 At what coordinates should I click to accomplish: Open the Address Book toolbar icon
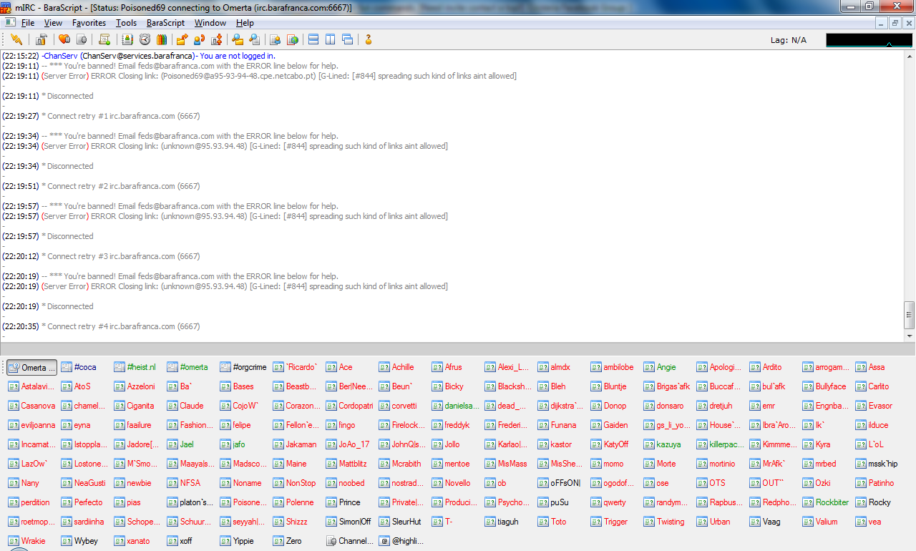click(128, 39)
